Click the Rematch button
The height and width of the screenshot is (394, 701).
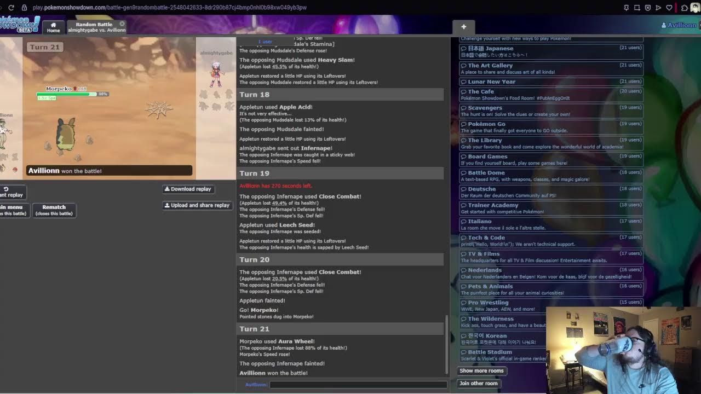(x=54, y=210)
